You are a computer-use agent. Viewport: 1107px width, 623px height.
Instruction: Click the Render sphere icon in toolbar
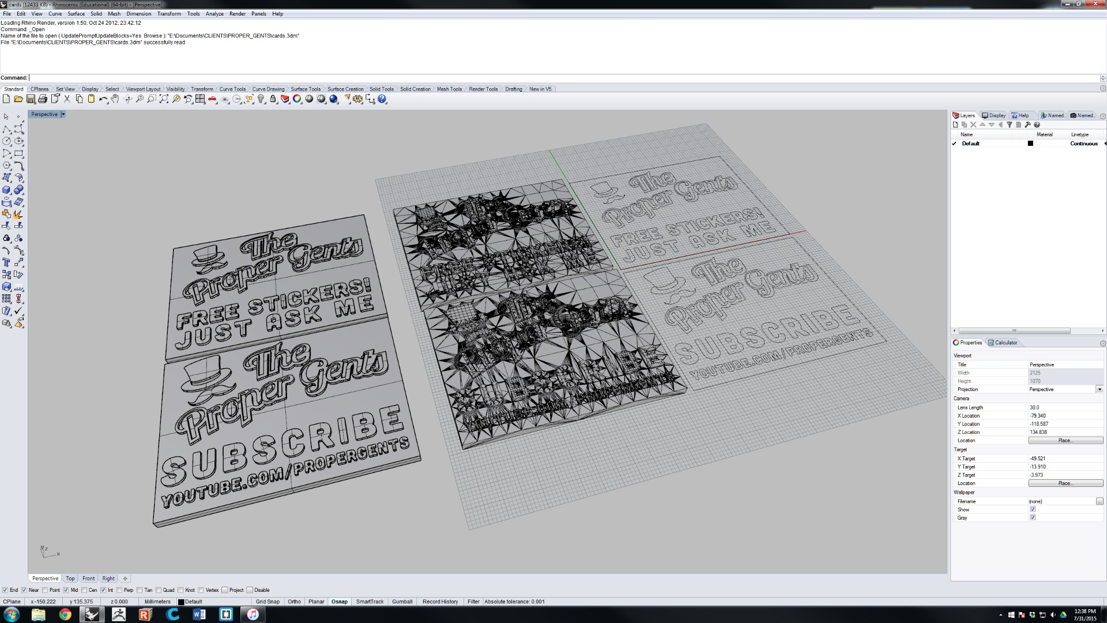[x=333, y=99]
